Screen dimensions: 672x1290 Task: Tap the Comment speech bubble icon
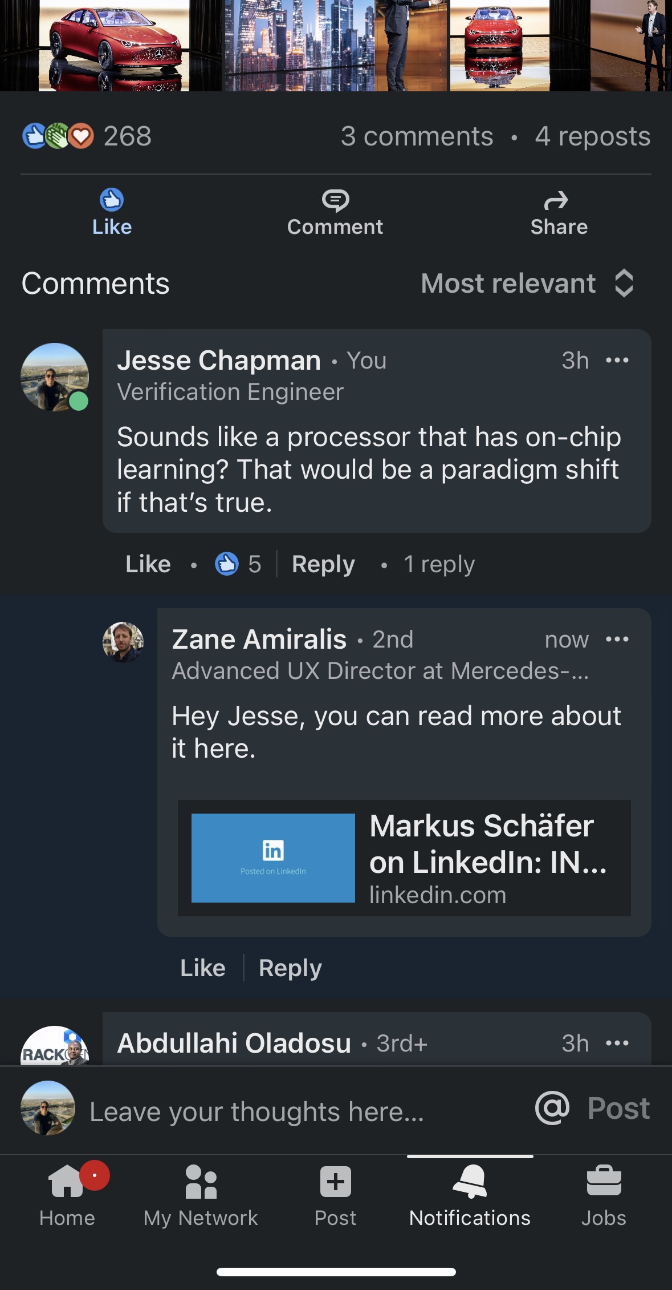(x=335, y=200)
